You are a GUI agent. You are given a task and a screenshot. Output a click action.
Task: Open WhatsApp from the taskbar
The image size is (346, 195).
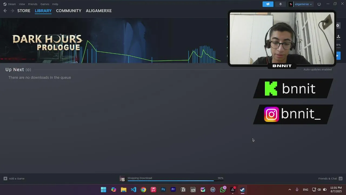point(223,190)
